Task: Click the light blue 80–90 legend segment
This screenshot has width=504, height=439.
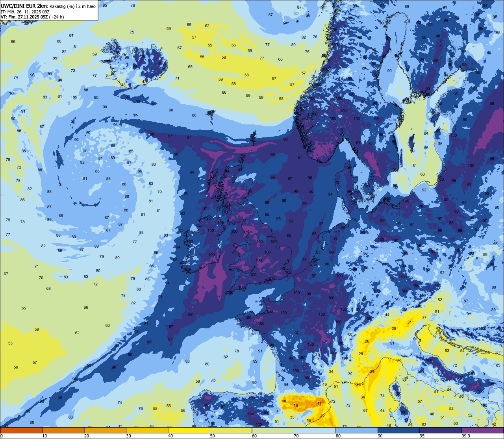Action: pos(357,430)
